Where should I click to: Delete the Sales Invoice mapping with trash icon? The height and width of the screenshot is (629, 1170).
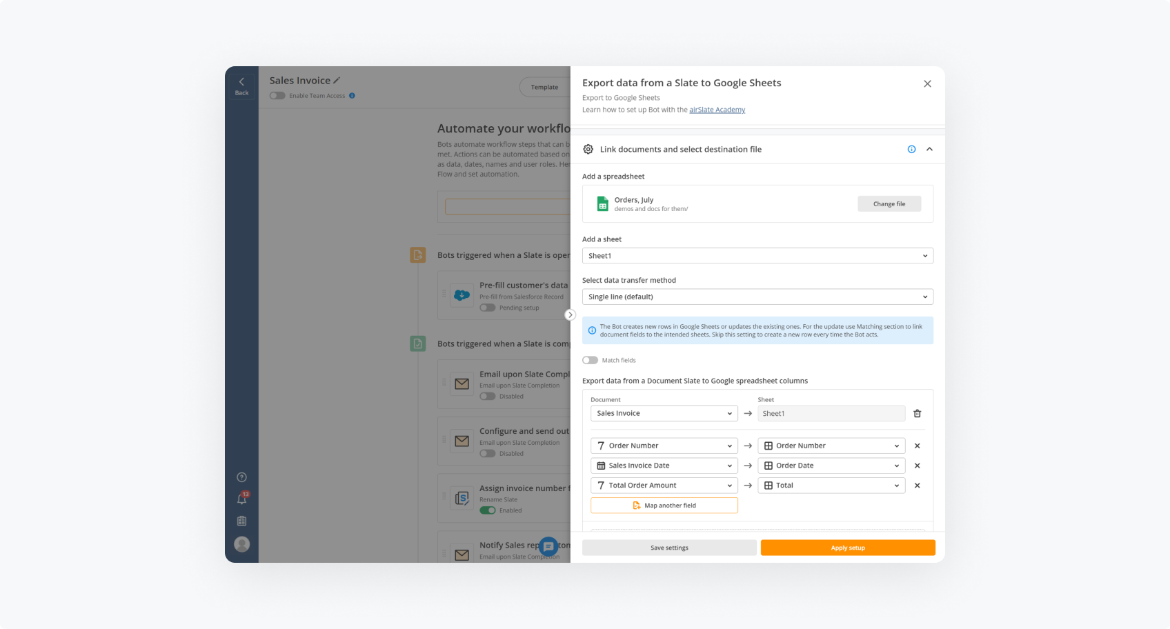[x=917, y=414]
